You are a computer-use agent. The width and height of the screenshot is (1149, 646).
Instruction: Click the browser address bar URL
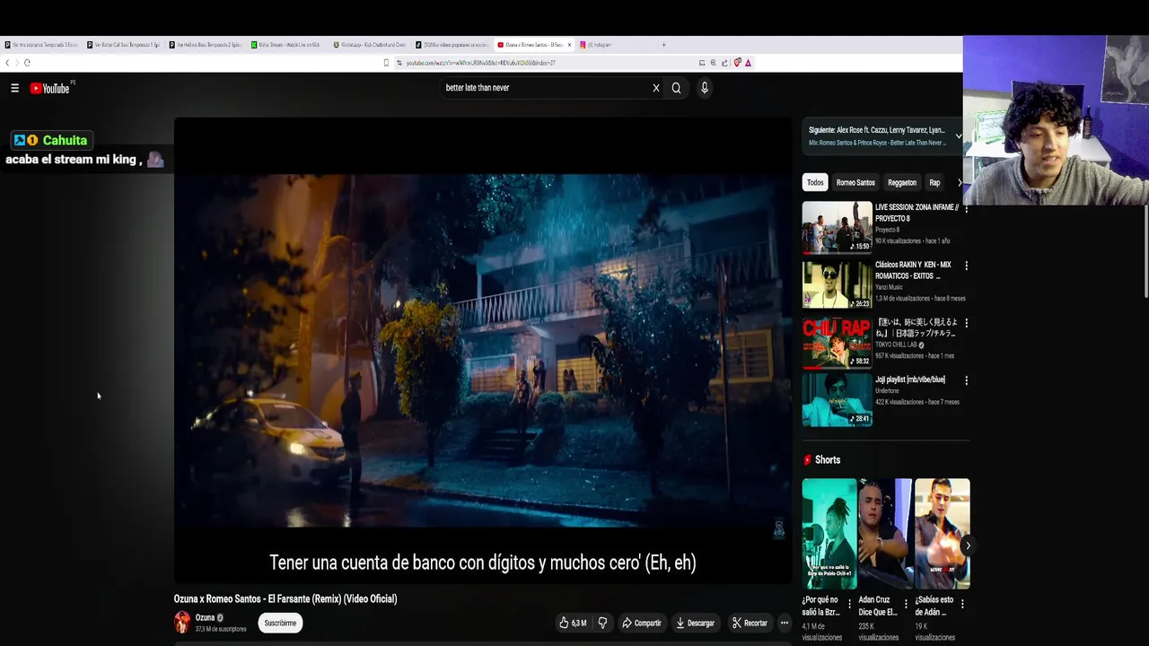pyautogui.click(x=480, y=63)
